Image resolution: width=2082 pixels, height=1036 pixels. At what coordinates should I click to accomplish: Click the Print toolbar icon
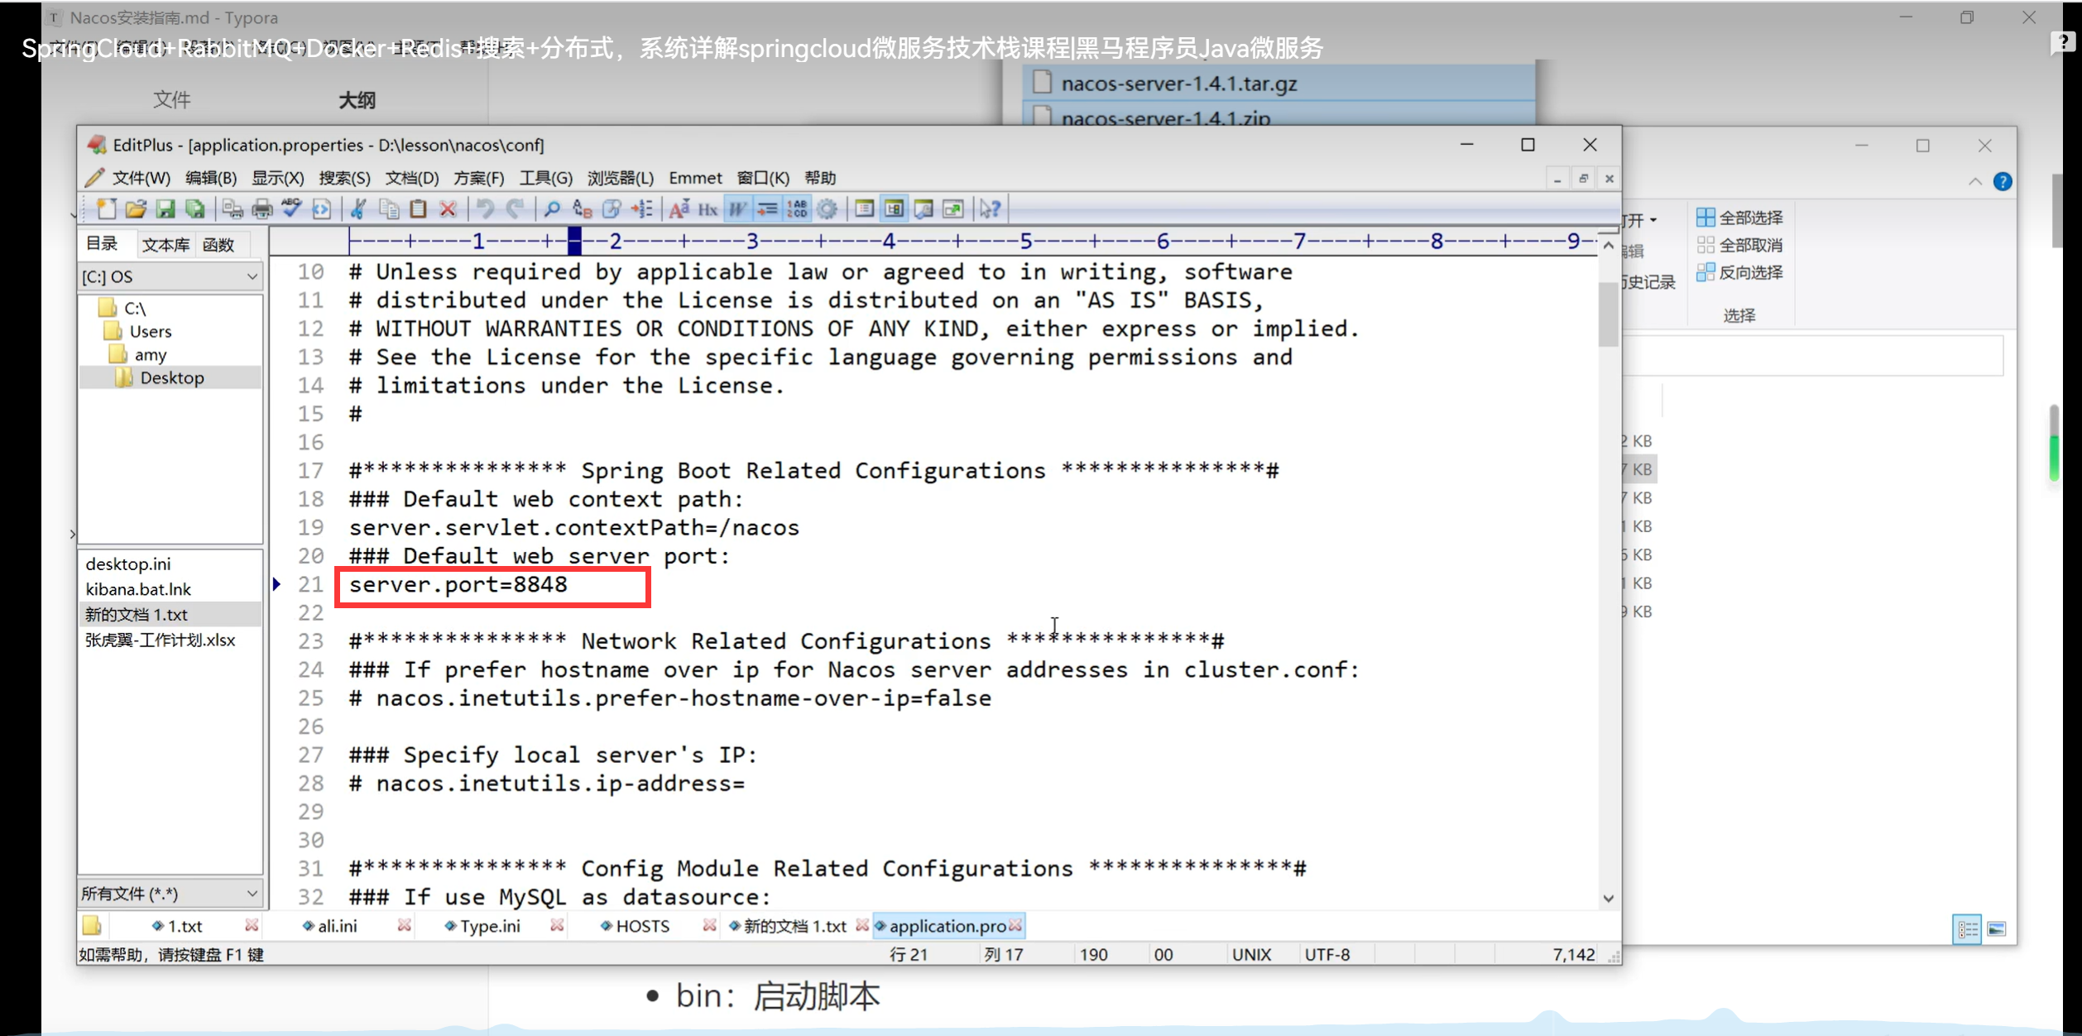pyautogui.click(x=262, y=209)
